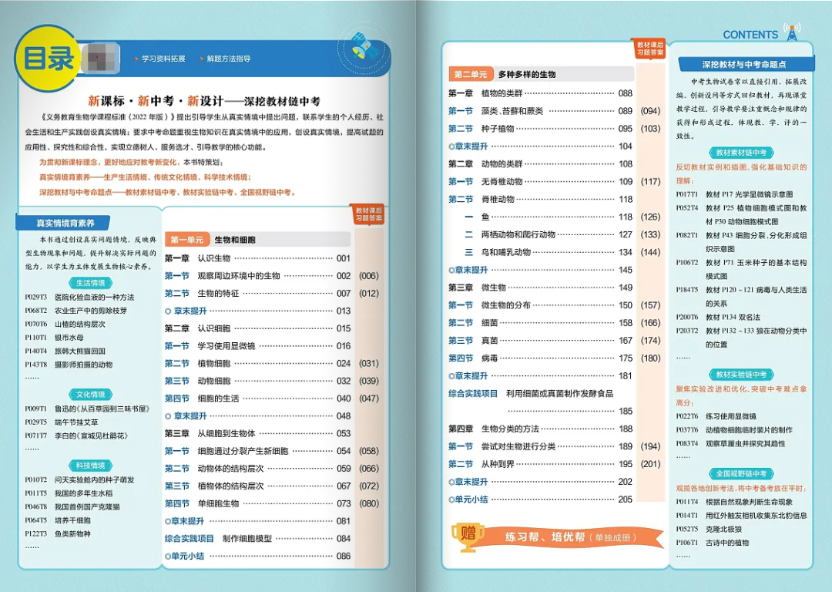Click the 医院化验血液的一种方法 item

(x=79, y=298)
